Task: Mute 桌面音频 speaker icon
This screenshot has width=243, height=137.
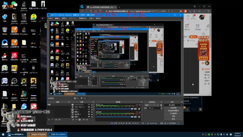Action: pos(135,117)
